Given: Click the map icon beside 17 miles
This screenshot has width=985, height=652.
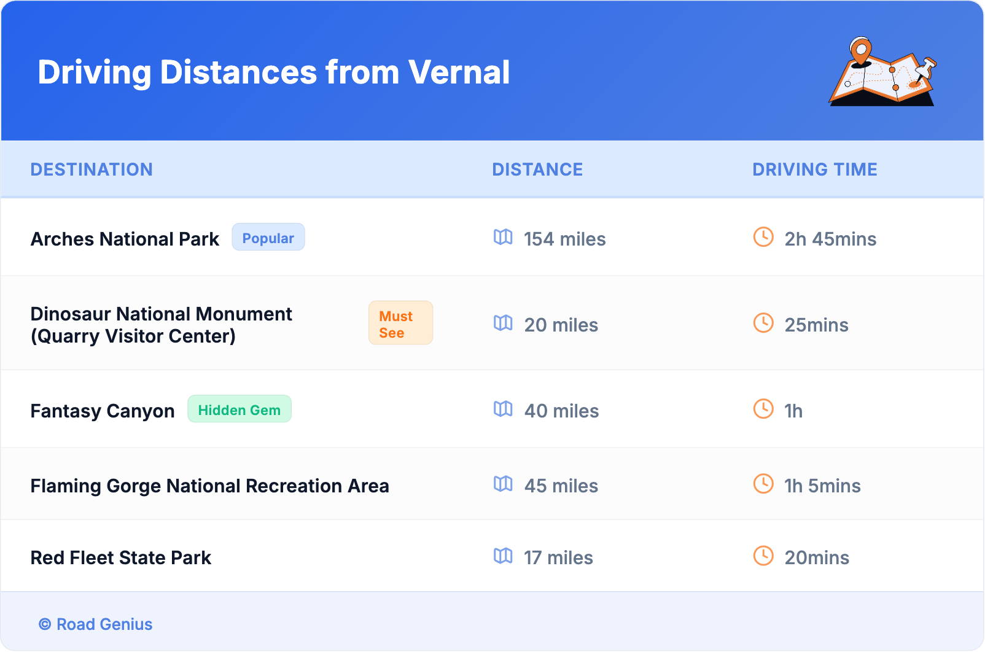Looking at the screenshot, I should [503, 556].
